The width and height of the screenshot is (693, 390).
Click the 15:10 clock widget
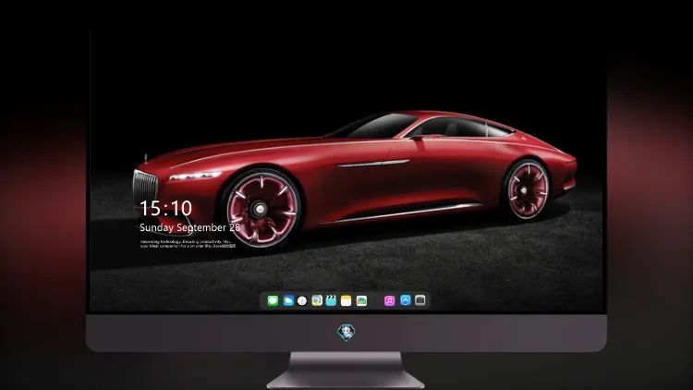(165, 208)
